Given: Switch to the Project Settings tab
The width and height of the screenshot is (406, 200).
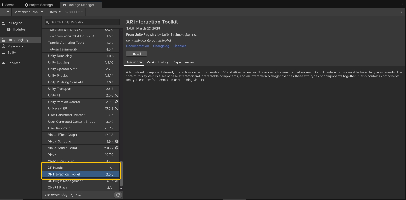Looking at the screenshot, I should (39, 5).
